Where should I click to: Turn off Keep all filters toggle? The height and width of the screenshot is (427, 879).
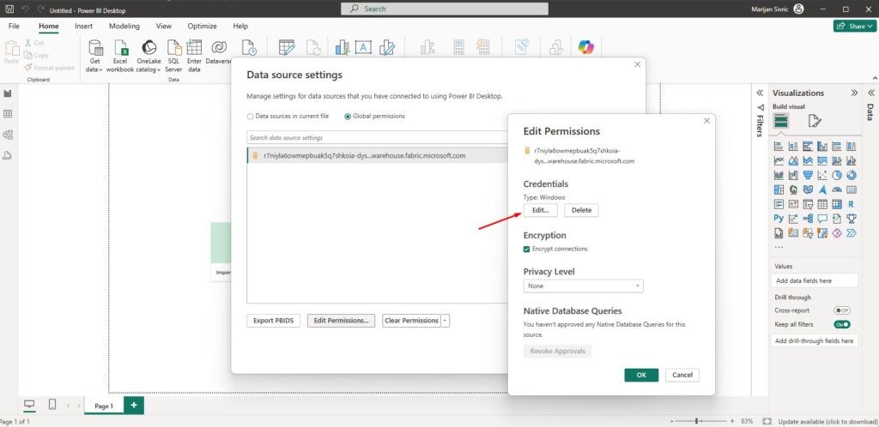coord(841,324)
